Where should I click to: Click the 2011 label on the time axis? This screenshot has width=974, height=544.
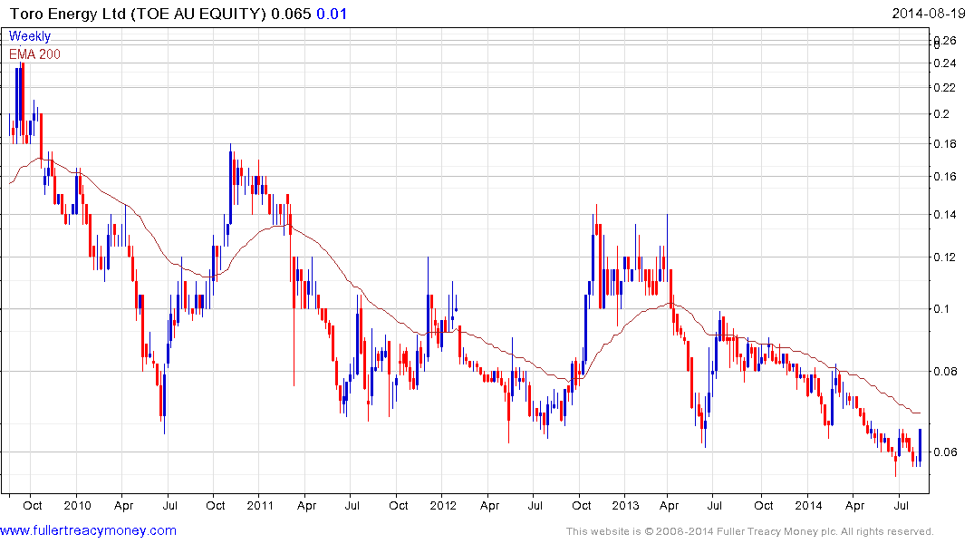259,505
